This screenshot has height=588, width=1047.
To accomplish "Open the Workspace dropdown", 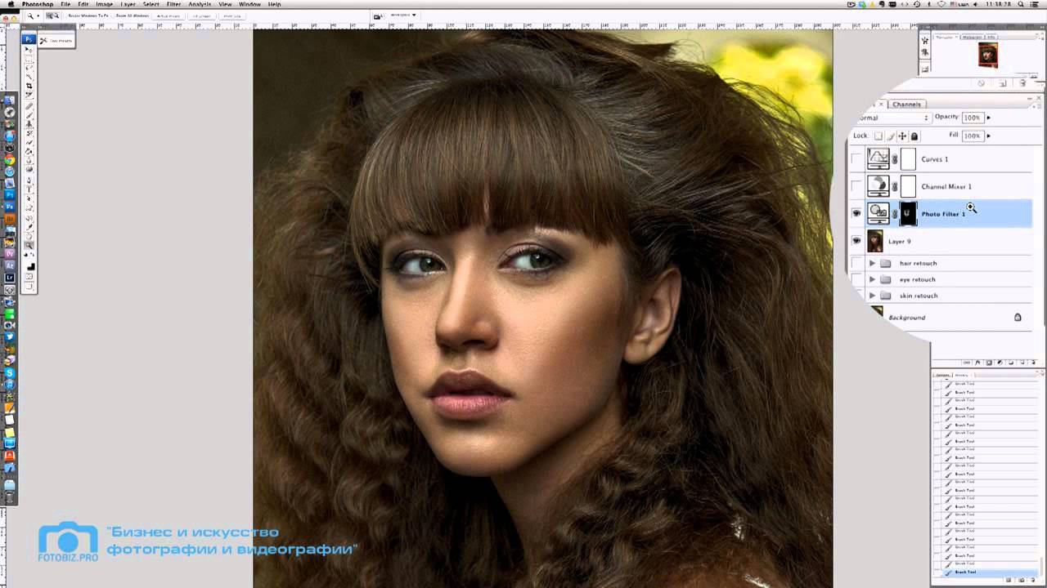I will click(403, 15).
